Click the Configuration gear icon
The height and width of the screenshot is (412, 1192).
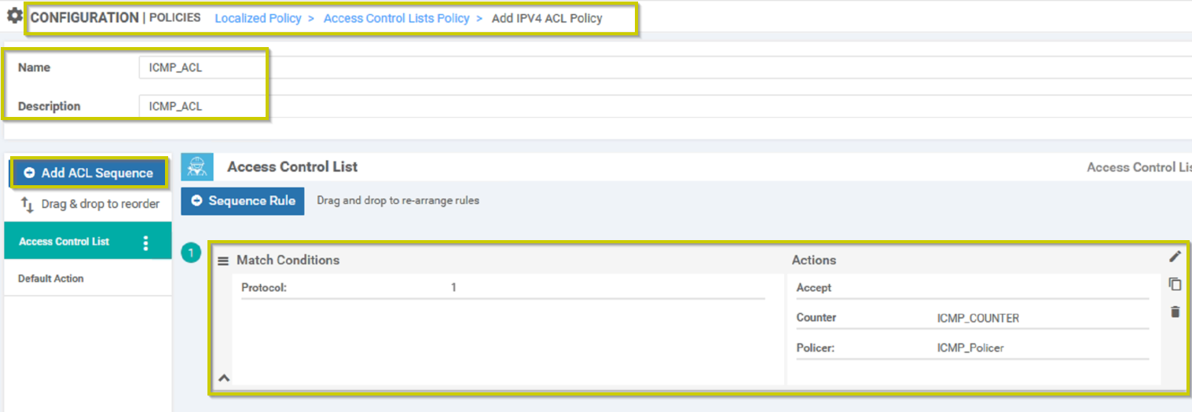coord(15,16)
